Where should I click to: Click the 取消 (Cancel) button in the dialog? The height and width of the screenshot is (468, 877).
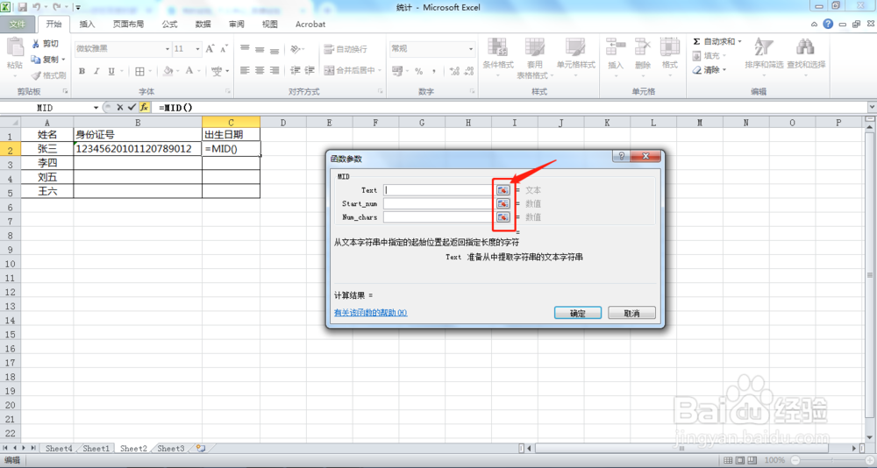pyautogui.click(x=631, y=313)
